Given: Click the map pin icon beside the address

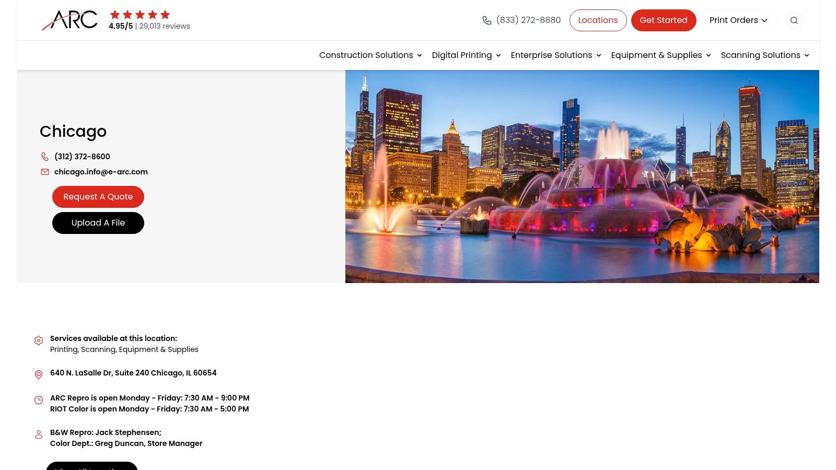Looking at the screenshot, I should coord(39,374).
